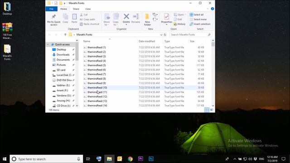Switch to the Home ribbon tab
The width and height of the screenshot is (290, 163).
point(63,9)
